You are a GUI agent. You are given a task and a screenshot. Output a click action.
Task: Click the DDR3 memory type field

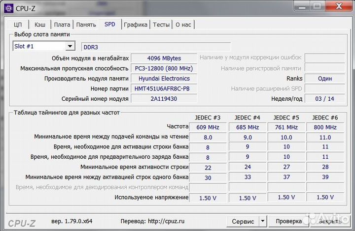pyautogui.click(x=156, y=47)
